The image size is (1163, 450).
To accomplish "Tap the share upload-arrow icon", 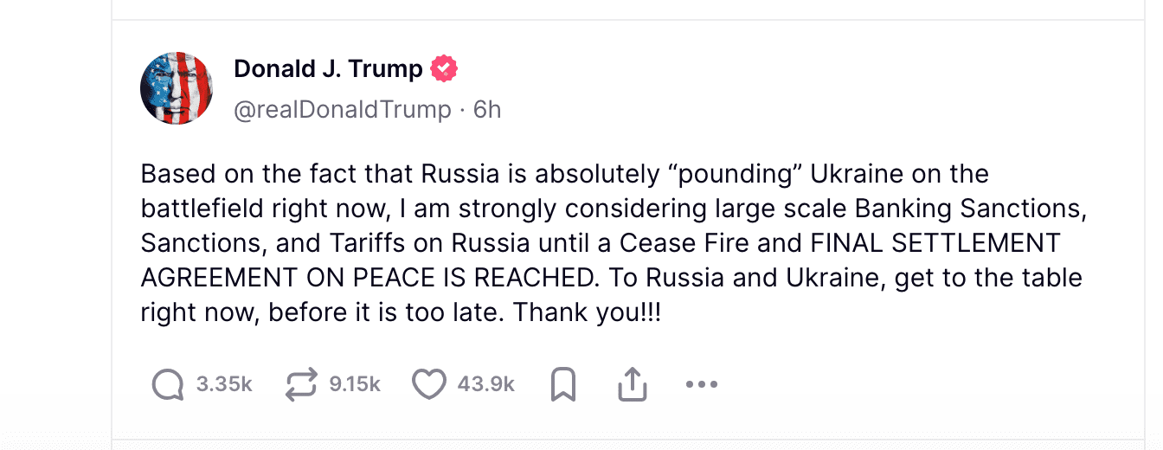I will tap(633, 384).
